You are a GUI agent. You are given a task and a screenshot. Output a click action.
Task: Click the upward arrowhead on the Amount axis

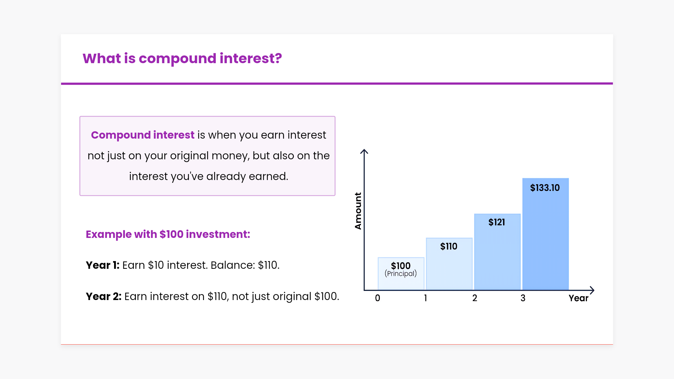[x=364, y=152]
